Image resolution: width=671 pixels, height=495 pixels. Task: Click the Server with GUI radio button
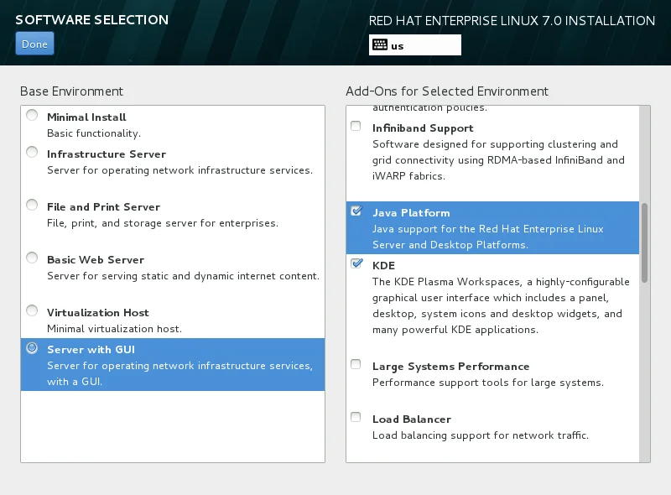[32, 347]
